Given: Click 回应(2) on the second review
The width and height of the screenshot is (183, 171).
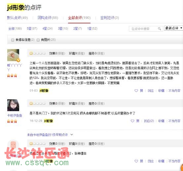Looking at the screenshot, I should 149,121.
